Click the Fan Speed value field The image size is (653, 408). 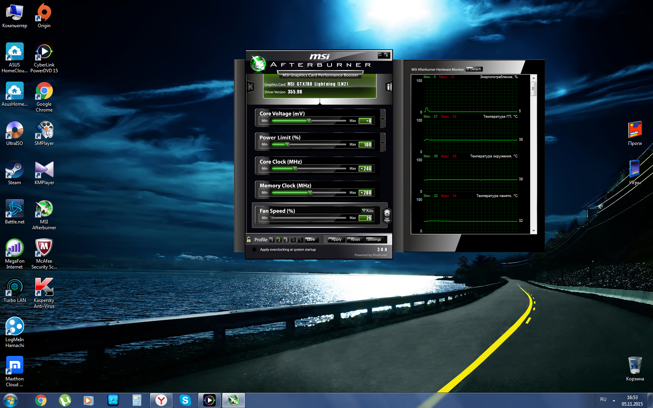pyautogui.click(x=366, y=218)
